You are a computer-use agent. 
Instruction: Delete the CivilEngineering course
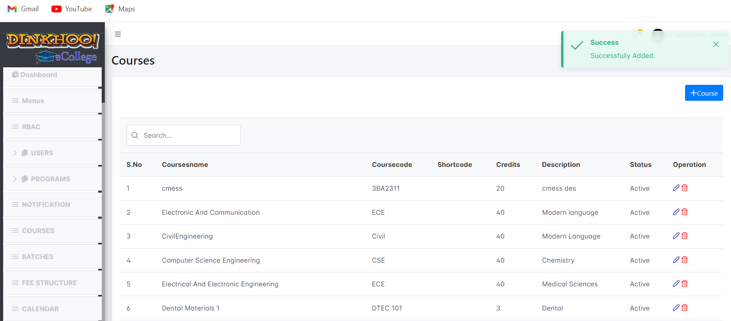pos(685,236)
